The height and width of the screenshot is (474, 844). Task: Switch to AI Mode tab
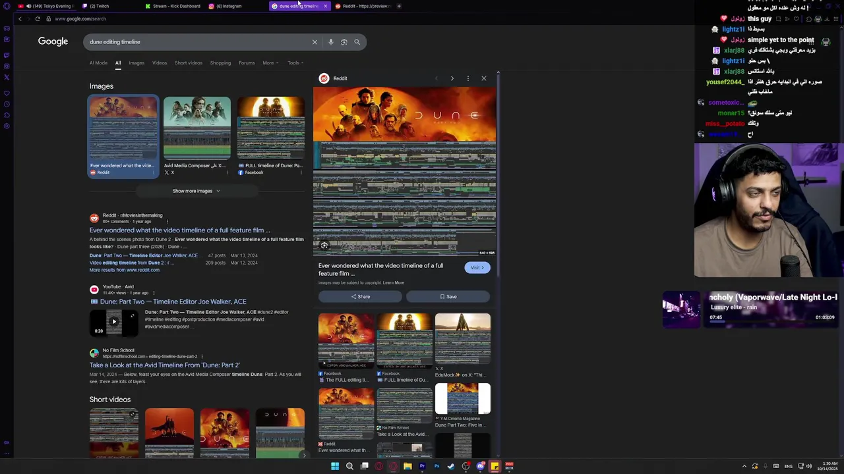[x=98, y=63]
